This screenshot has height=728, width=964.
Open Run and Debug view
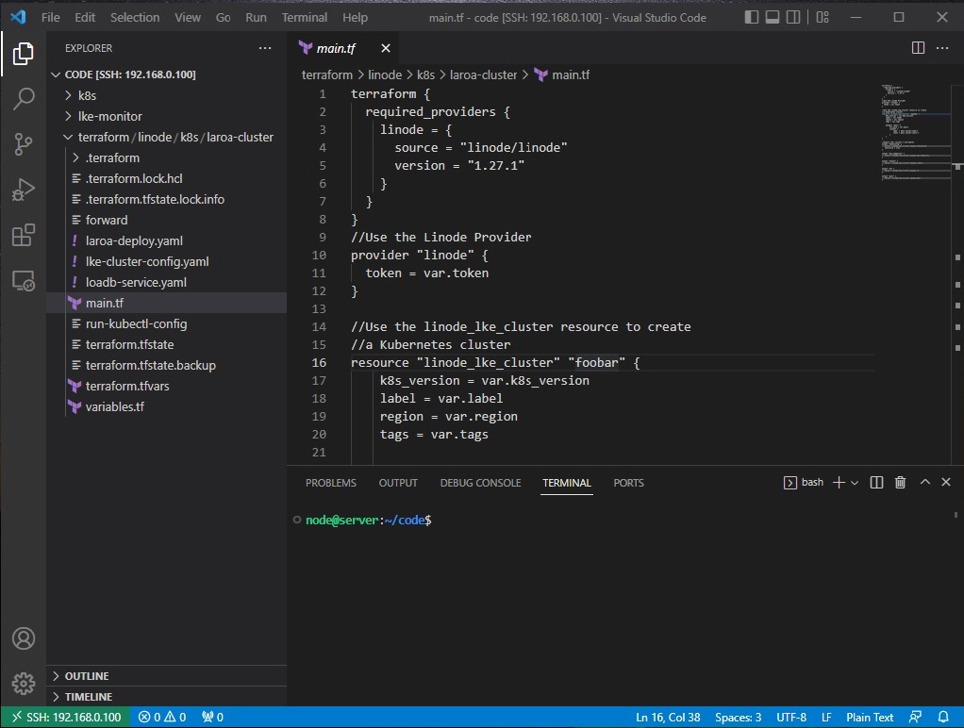[24, 190]
